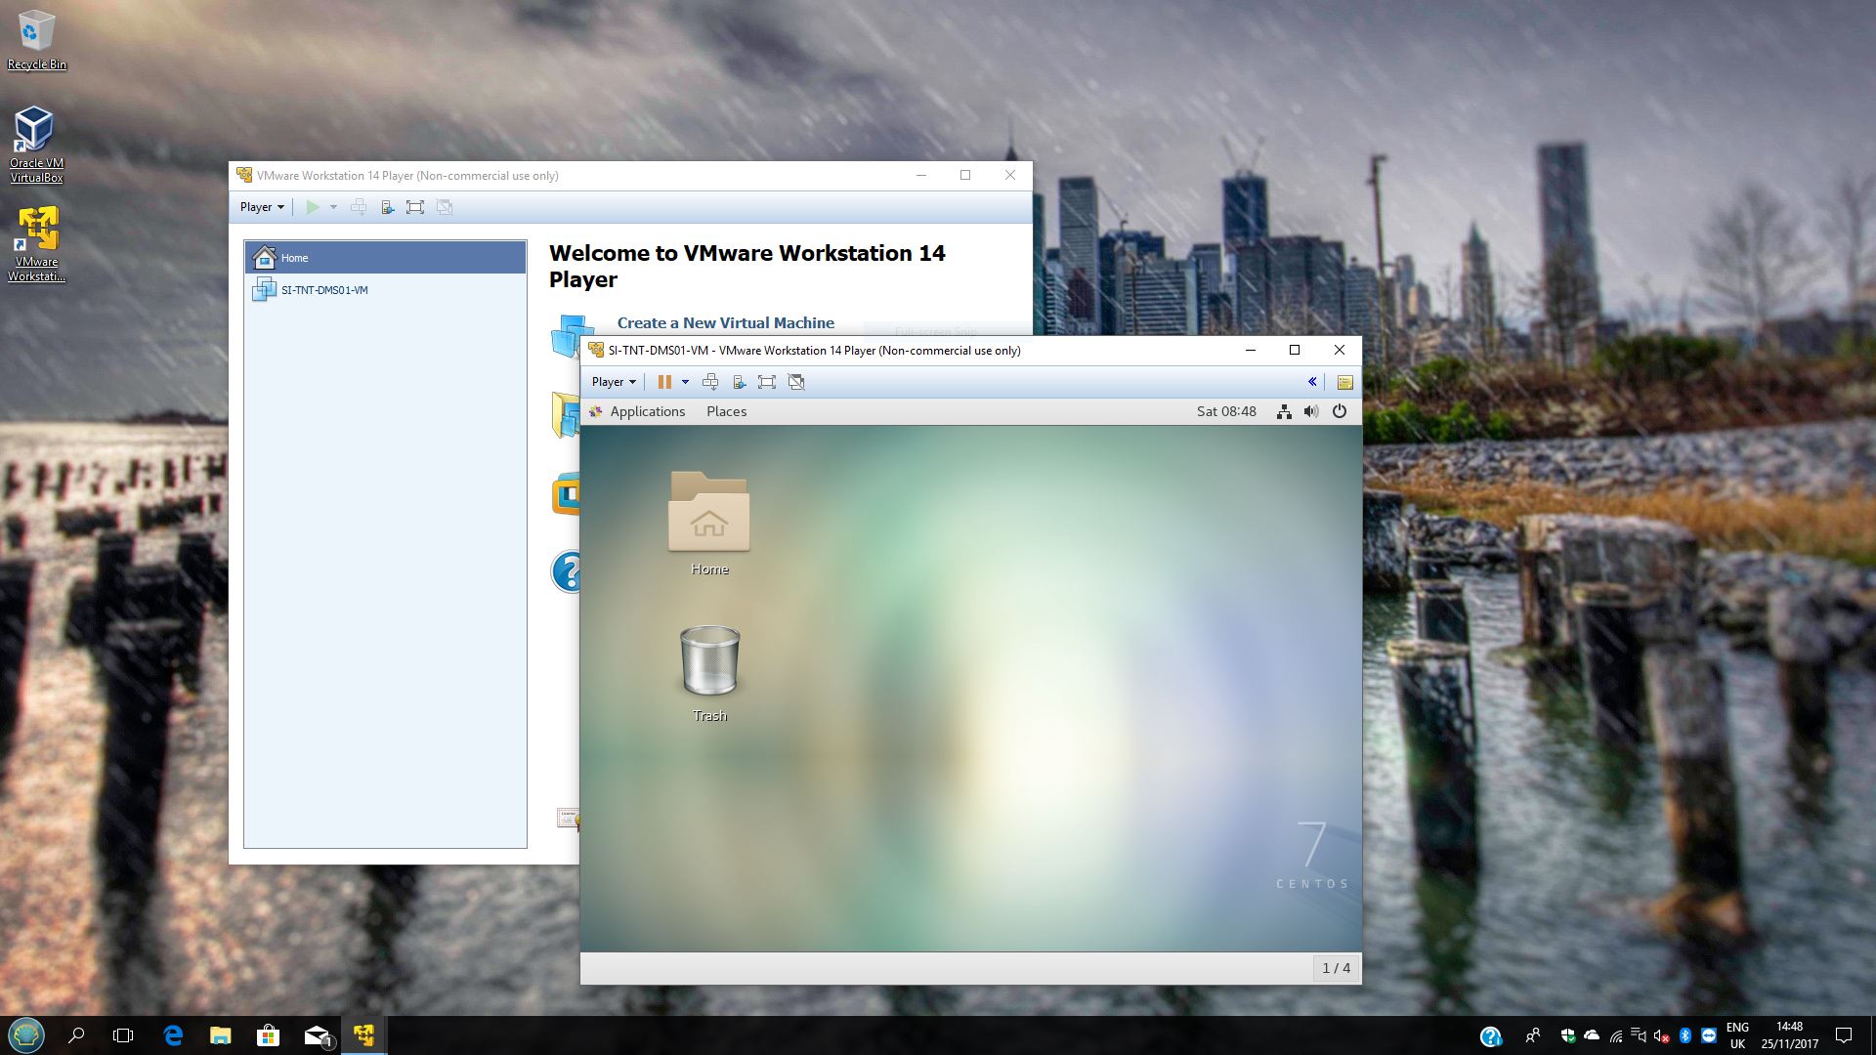The width and height of the screenshot is (1876, 1055).
Task: Click the 1 / 4 workspace switcher
Action: 1336,968
